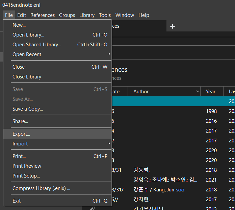This screenshot has height=210, width=235.
Task: Open the Library menu
Action: point(87,15)
